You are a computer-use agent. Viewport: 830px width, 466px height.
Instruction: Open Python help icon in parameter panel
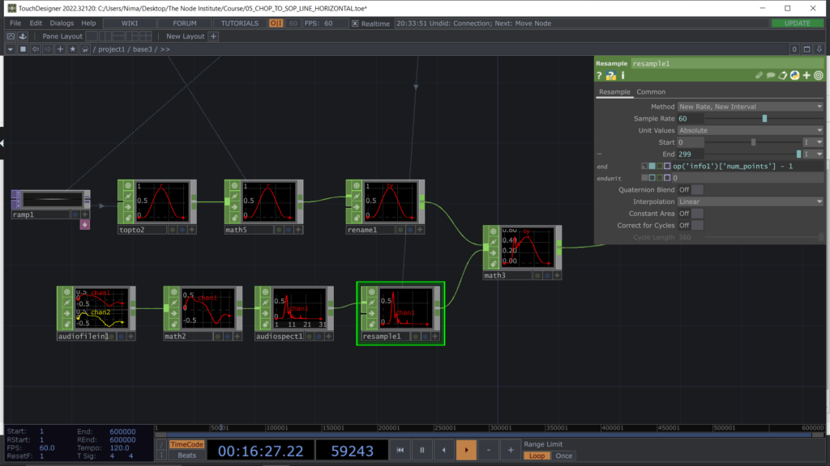[x=611, y=75]
